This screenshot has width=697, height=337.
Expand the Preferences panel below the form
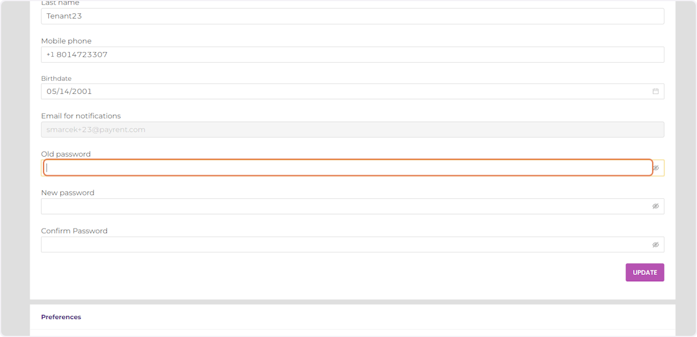pyautogui.click(x=61, y=317)
